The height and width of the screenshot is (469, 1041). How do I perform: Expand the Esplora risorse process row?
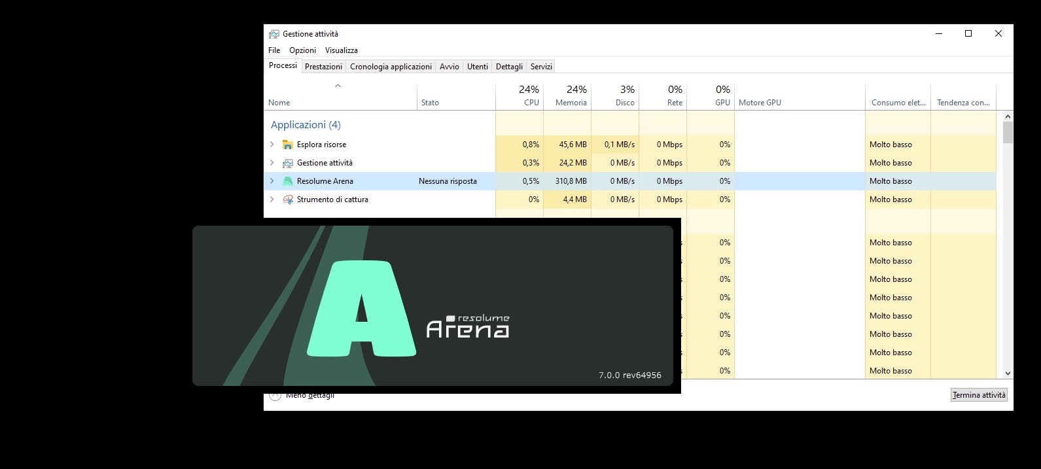point(272,145)
